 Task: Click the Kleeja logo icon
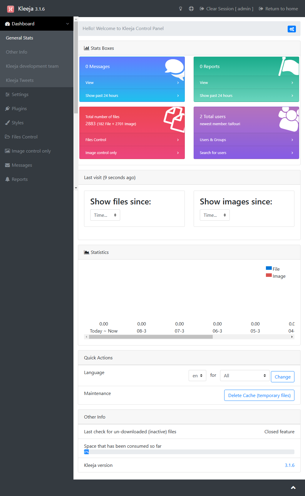(x=11, y=9)
